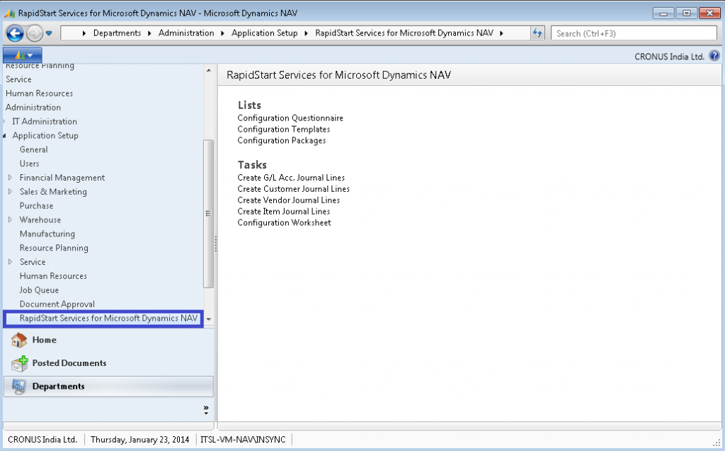
Task: Navigate back using the Back arrow
Action: [14, 33]
